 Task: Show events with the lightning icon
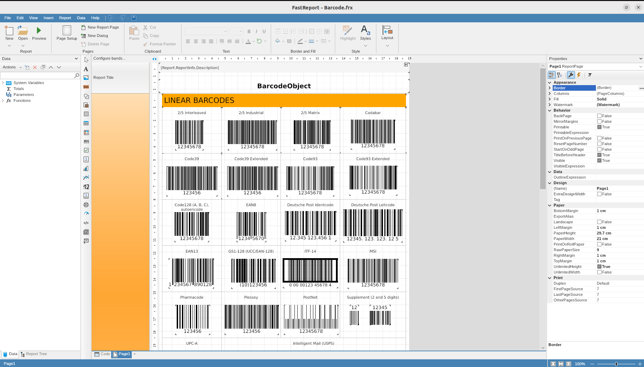[x=579, y=75]
